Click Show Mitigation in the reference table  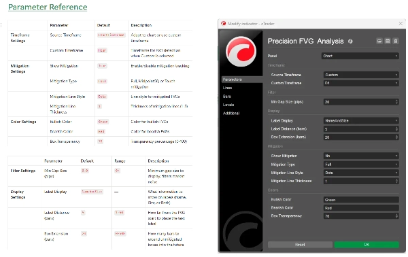pos(64,66)
